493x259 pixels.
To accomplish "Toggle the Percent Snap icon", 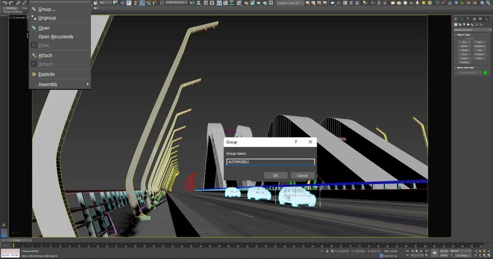I will click(149, 3).
